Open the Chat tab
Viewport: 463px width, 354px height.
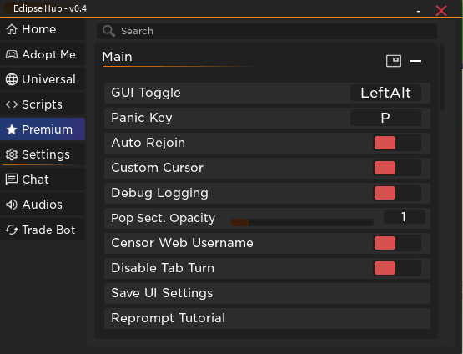click(43, 180)
